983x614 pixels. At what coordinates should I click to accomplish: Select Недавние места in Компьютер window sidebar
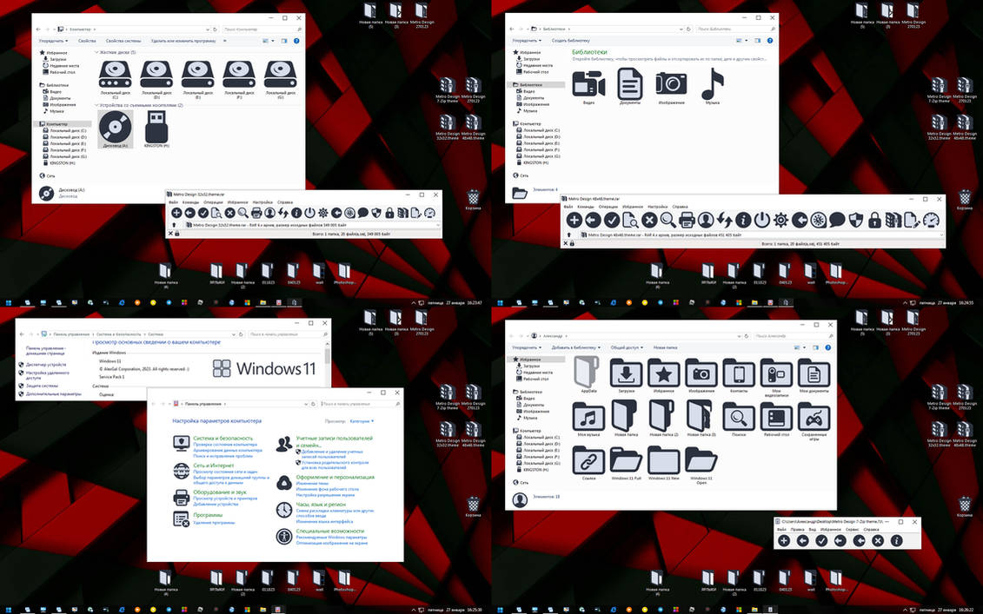click(x=64, y=65)
